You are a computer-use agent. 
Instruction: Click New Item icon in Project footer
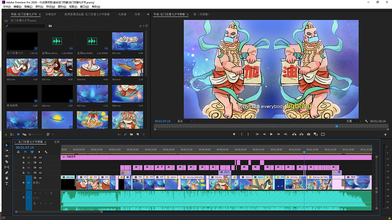tap(138, 134)
